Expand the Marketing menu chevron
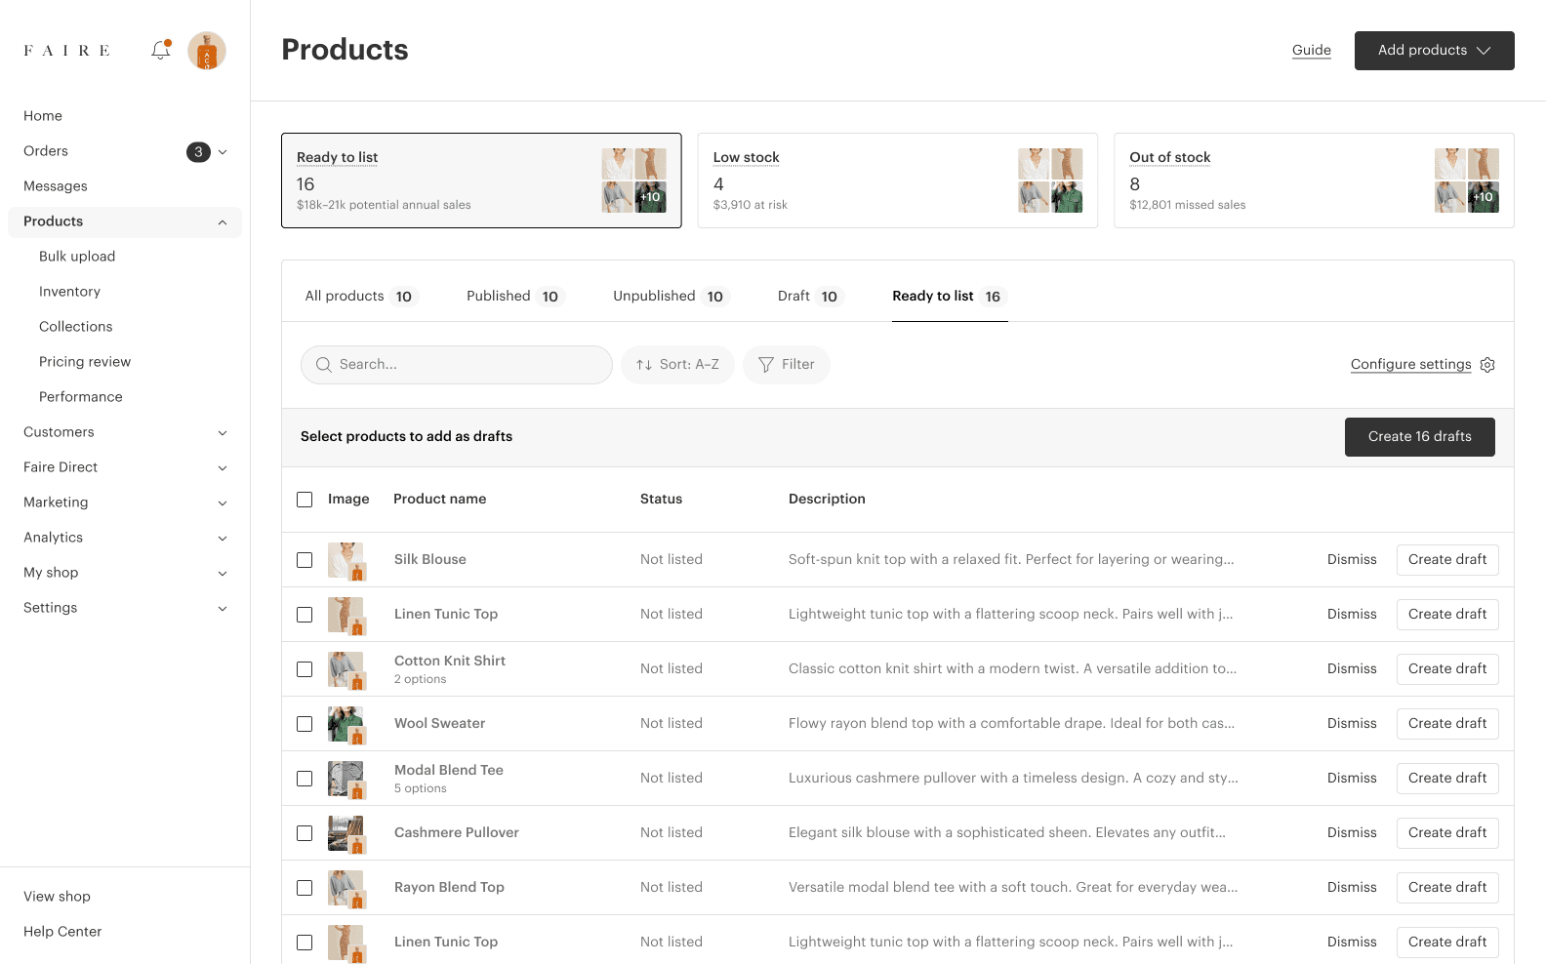This screenshot has height=964, width=1546. click(223, 502)
